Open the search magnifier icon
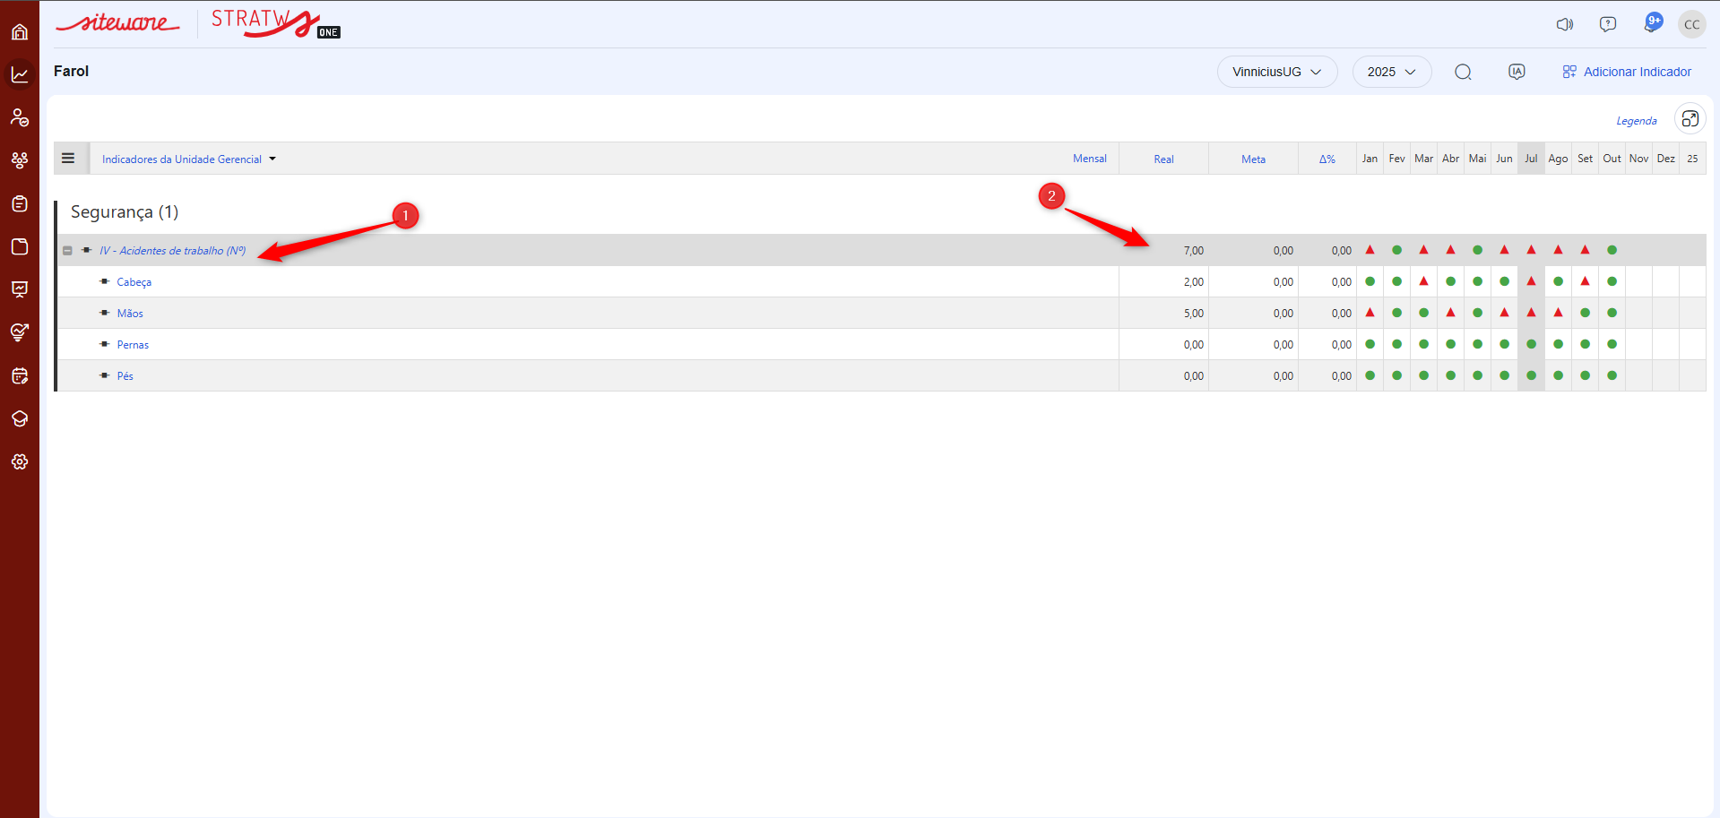1720x818 pixels. click(x=1463, y=72)
